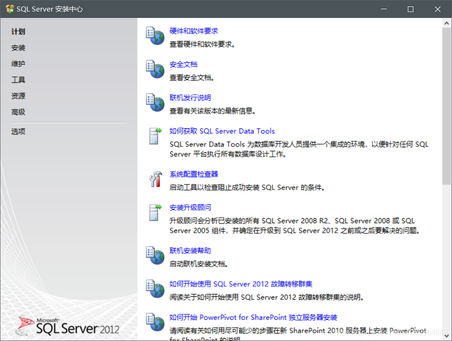This screenshot has width=452, height=341.
Task: Click the hammer-wrench icon for 系统配置检查器
Action: [x=156, y=179]
